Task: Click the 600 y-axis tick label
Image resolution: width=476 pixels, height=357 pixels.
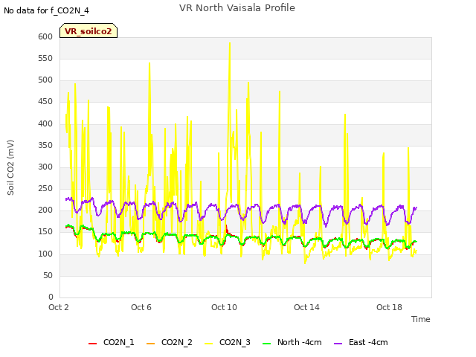Action: (x=45, y=37)
